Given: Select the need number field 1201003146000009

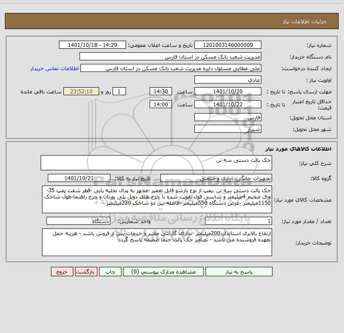Looking at the screenshot, I should 228,45.
